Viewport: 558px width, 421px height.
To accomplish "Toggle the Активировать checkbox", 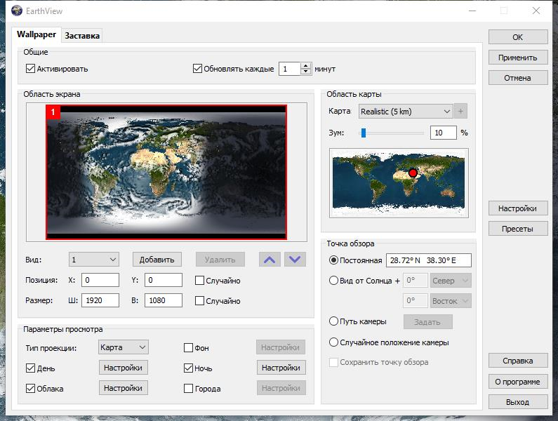I will (x=31, y=69).
